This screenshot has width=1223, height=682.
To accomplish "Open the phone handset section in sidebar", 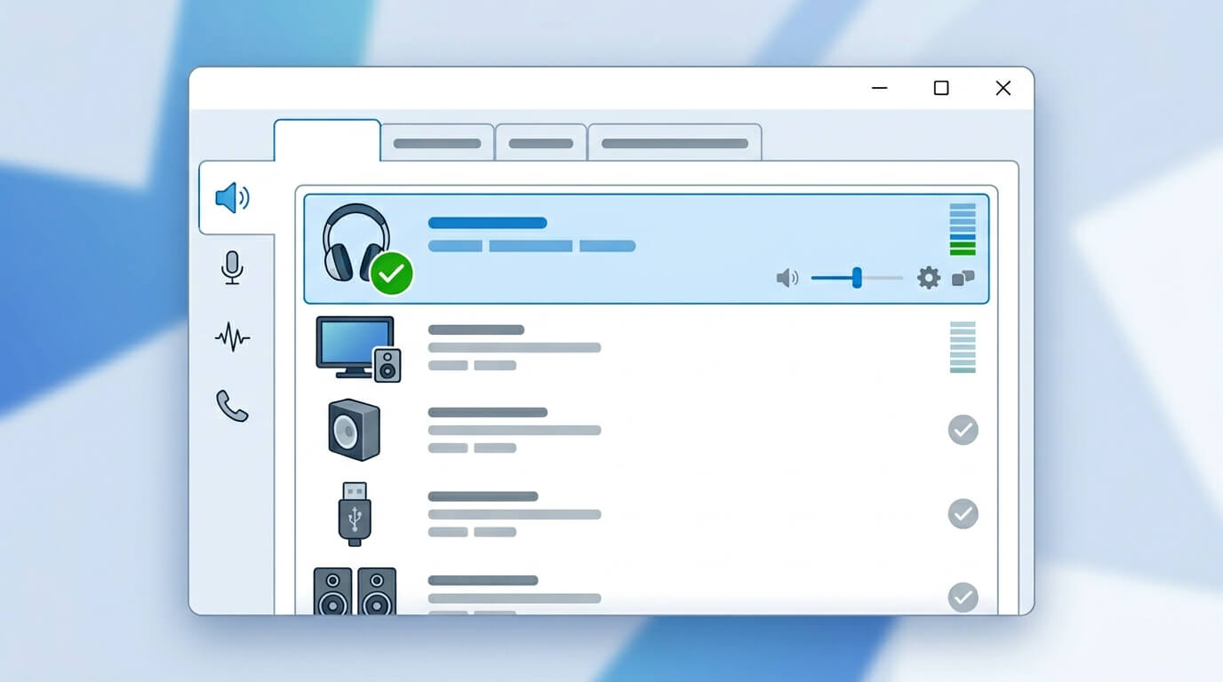I will (x=232, y=405).
